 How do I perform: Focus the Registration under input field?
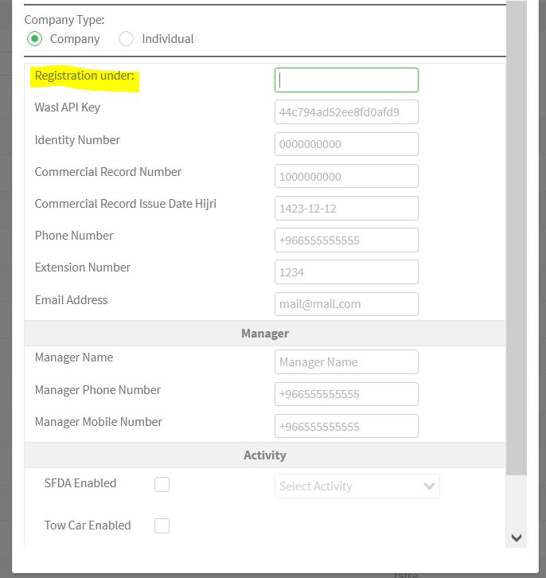click(x=346, y=80)
